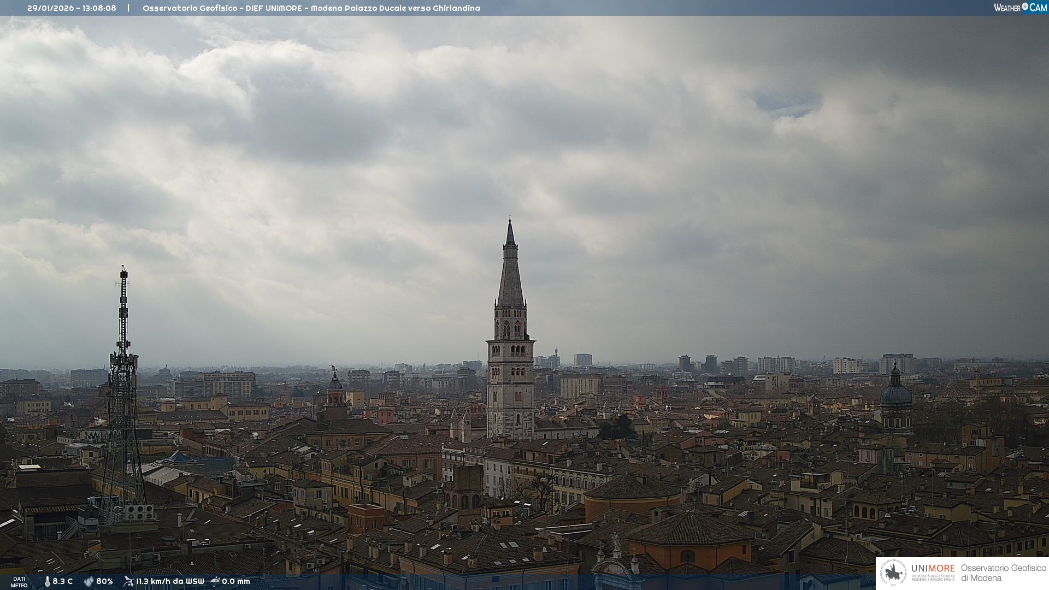Click the DATI METEO label
Viewport: 1049px width, 590px height.
pyautogui.click(x=19, y=582)
